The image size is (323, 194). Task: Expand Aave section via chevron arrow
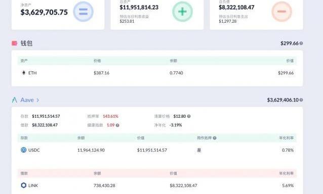click(37, 100)
